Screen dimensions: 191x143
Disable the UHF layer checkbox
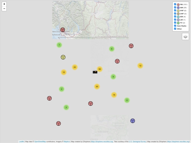pos(175,13)
